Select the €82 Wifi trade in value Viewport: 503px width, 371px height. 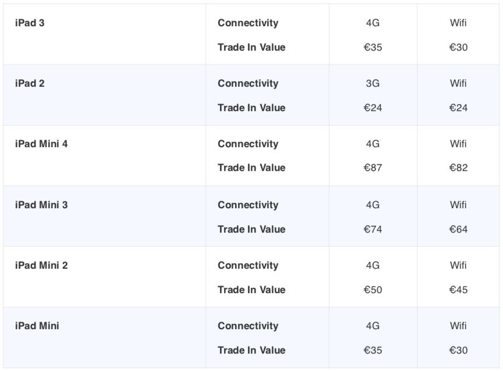pos(458,167)
